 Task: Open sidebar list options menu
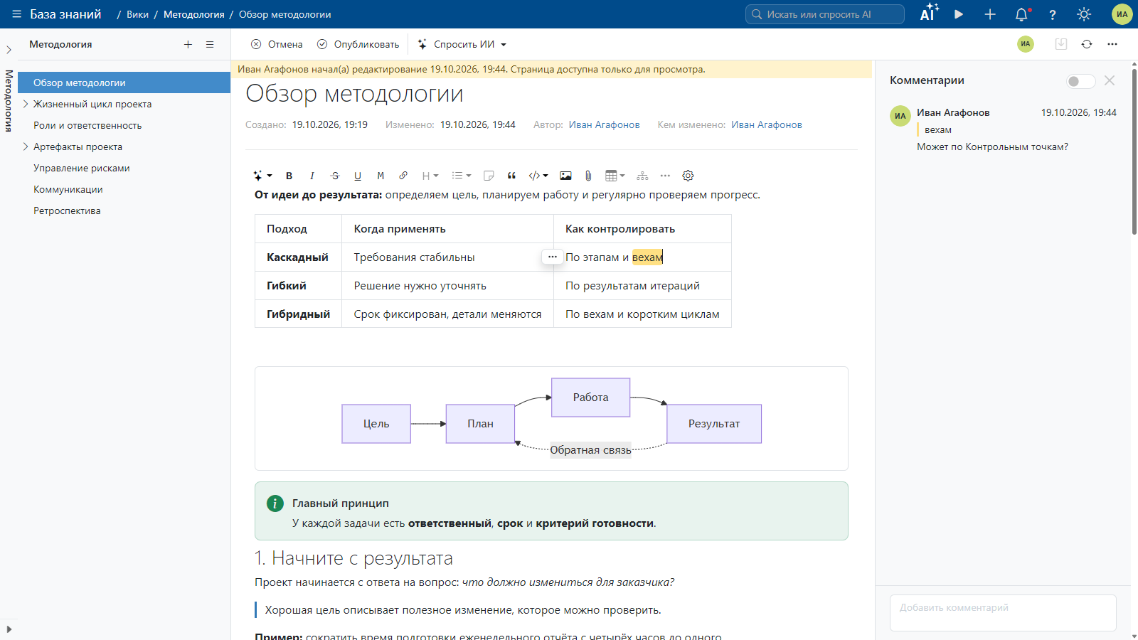coord(210,44)
